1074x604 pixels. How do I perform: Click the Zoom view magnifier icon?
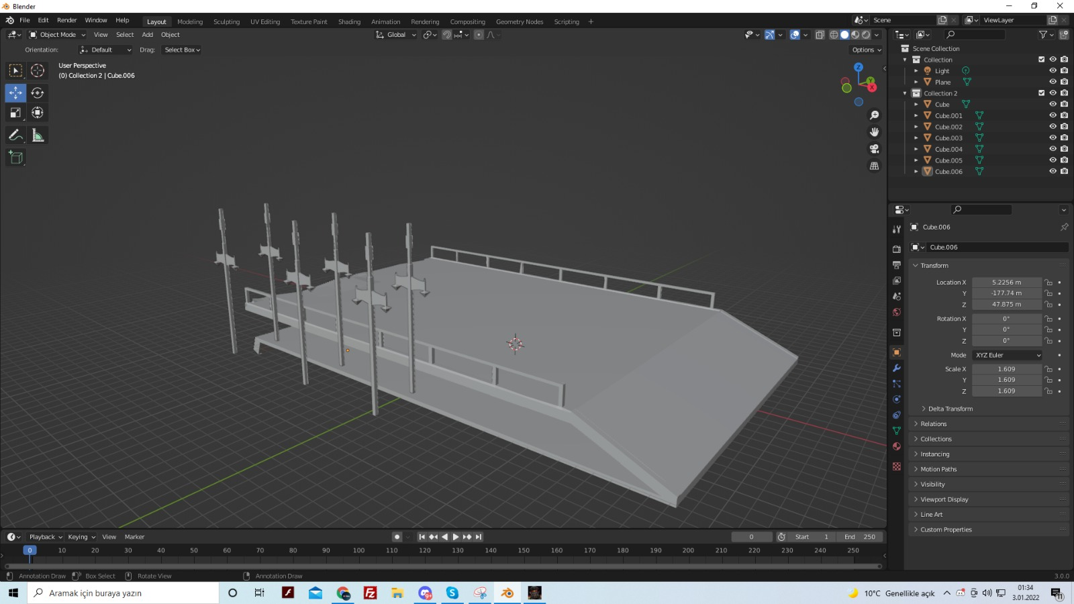point(874,115)
